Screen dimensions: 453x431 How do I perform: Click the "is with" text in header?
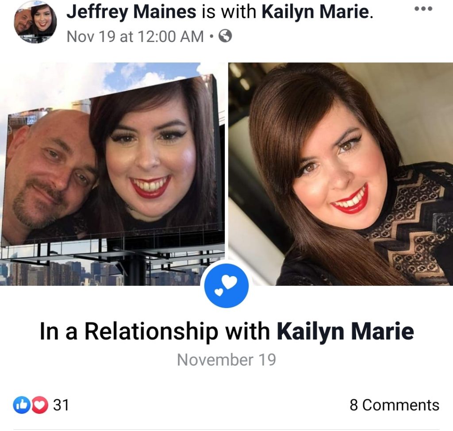(229, 13)
